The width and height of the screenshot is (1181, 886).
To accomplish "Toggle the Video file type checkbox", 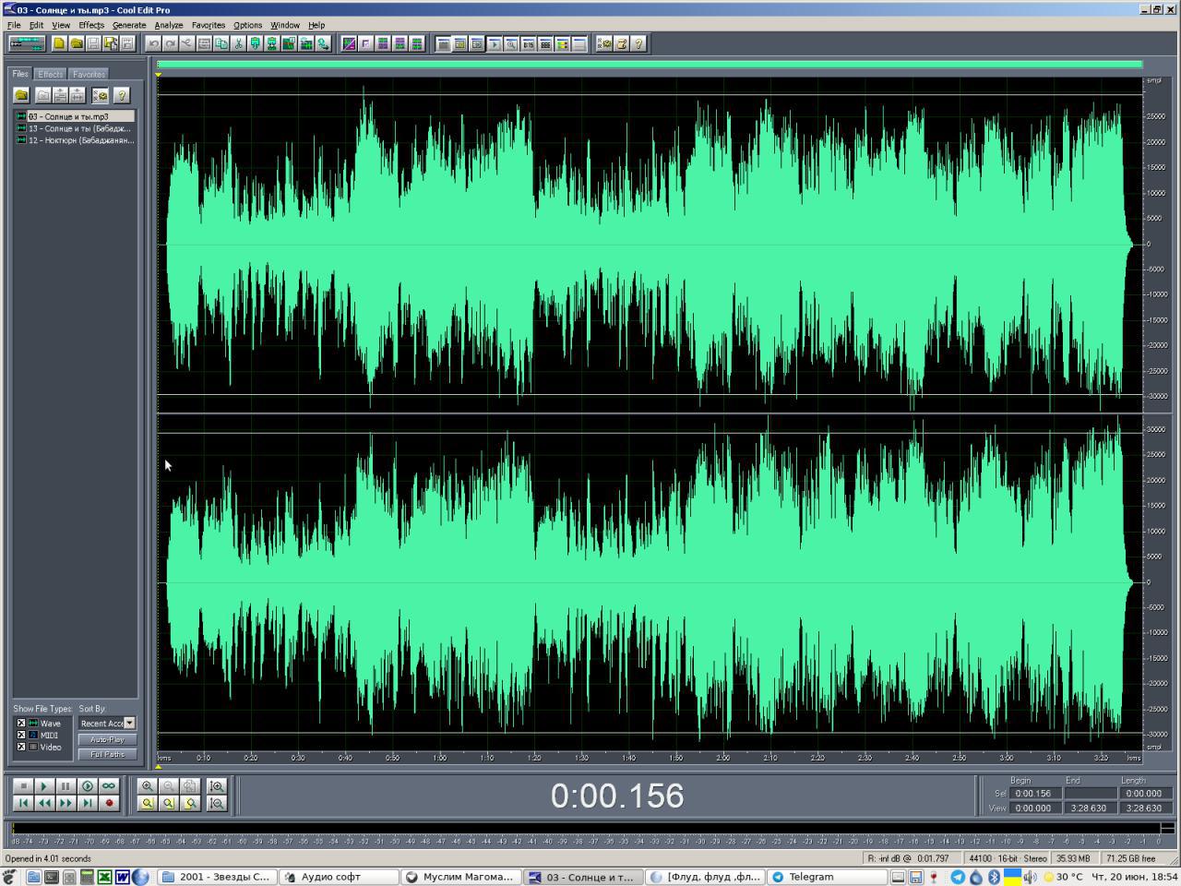I will pos(21,748).
